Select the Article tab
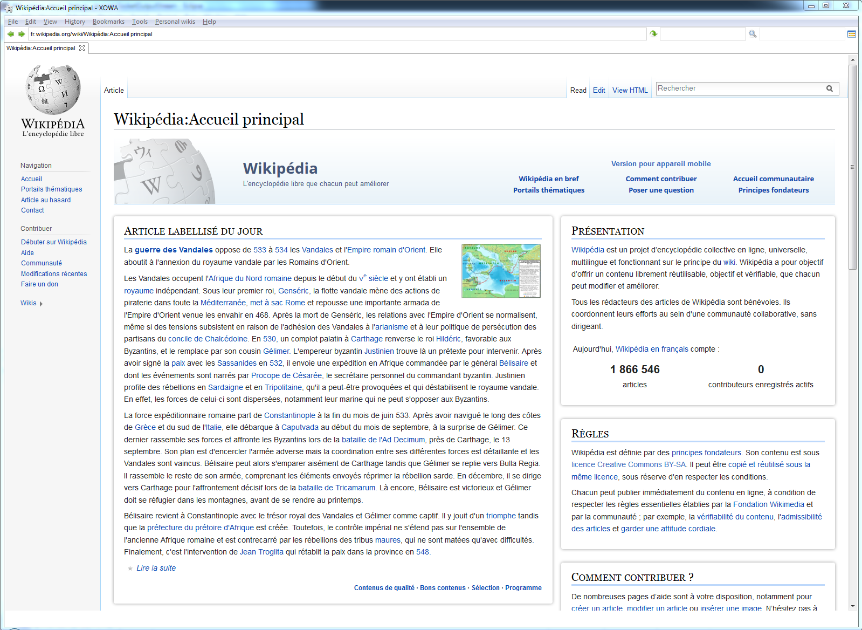 (114, 90)
